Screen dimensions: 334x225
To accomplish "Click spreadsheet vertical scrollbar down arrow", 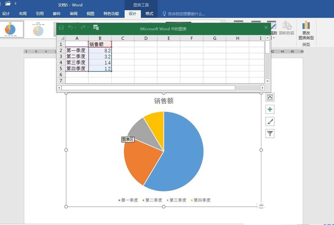I will (x=268, y=81).
